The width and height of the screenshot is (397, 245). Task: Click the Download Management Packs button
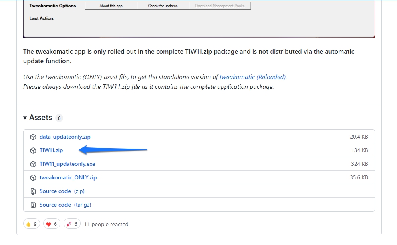tap(220, 6)
